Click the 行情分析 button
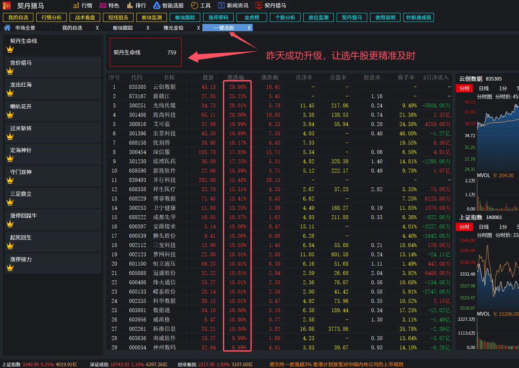Viewport: 519px width, 368px height. (51, 18)
